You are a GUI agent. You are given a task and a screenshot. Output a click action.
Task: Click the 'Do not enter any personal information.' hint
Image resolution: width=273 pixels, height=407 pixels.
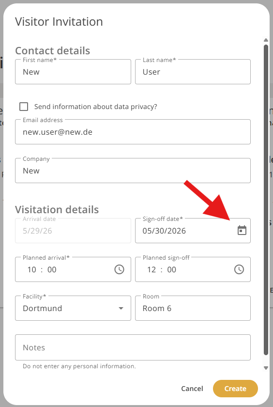(x=79, y=366)
